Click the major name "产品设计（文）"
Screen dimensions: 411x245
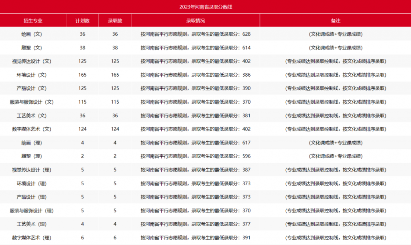click(32, 88)
